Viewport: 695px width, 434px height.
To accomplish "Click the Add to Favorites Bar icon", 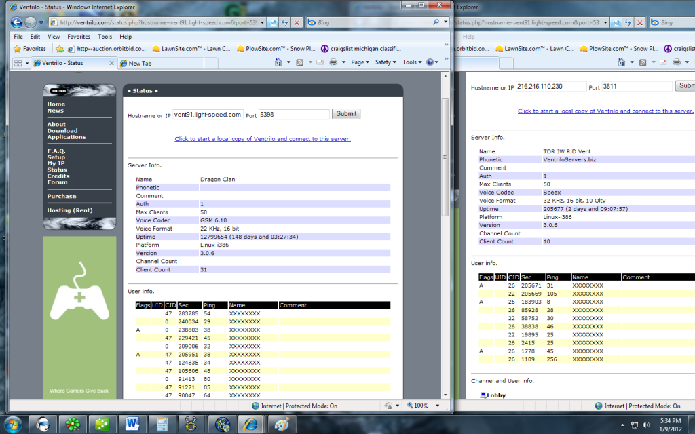I will tap(60, 49).
